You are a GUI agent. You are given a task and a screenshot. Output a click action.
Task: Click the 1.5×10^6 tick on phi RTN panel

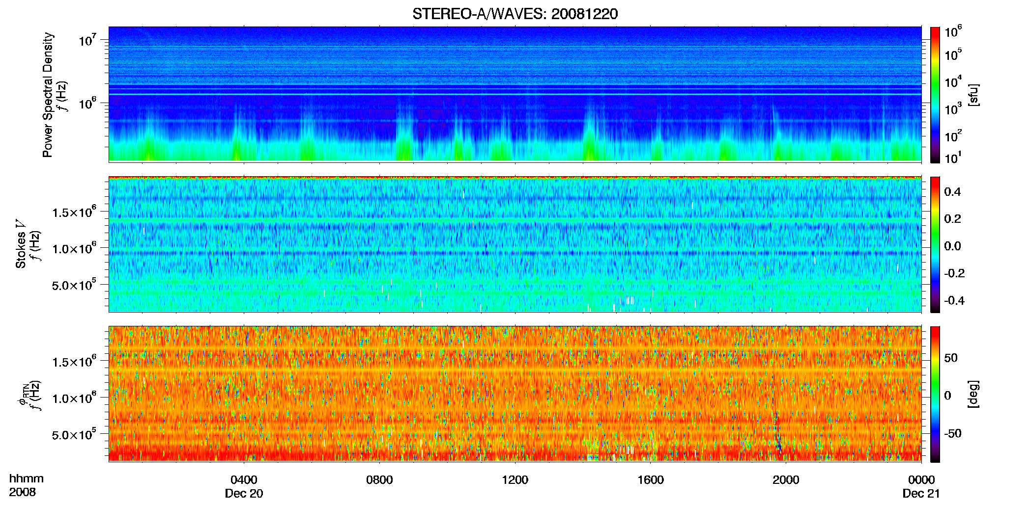coord(74,362)
